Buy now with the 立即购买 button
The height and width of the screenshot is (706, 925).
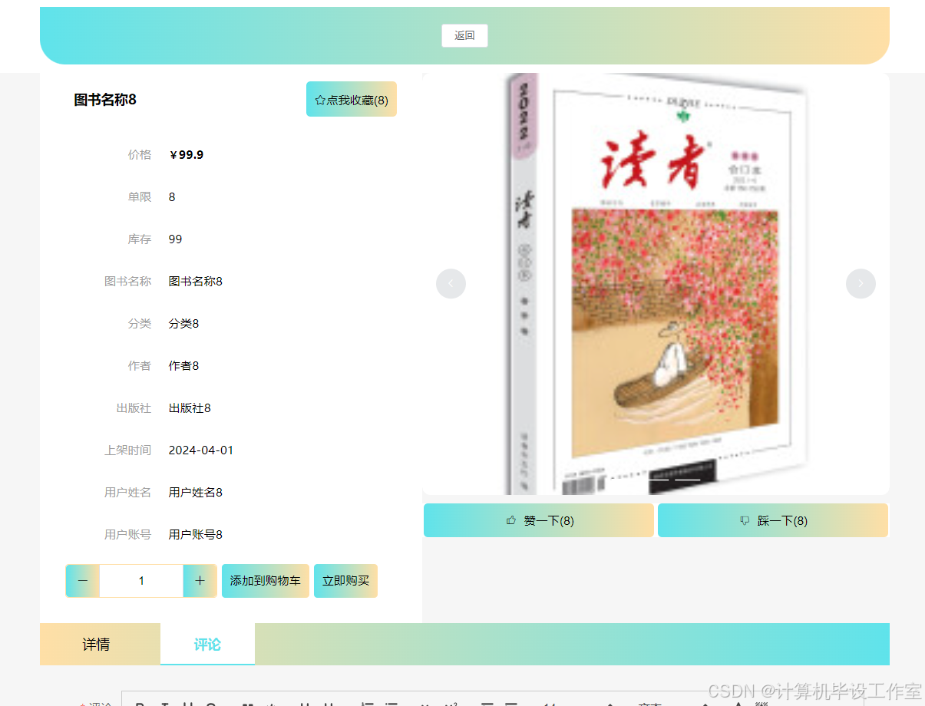click(345, 581)
